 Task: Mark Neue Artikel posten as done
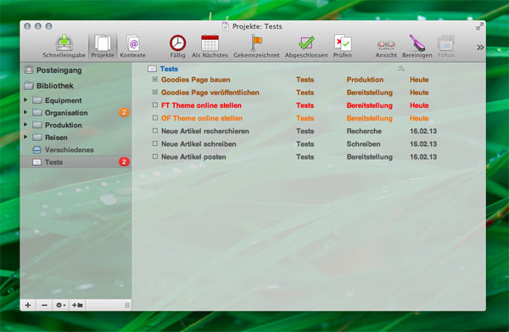click(x=155, y=156)
